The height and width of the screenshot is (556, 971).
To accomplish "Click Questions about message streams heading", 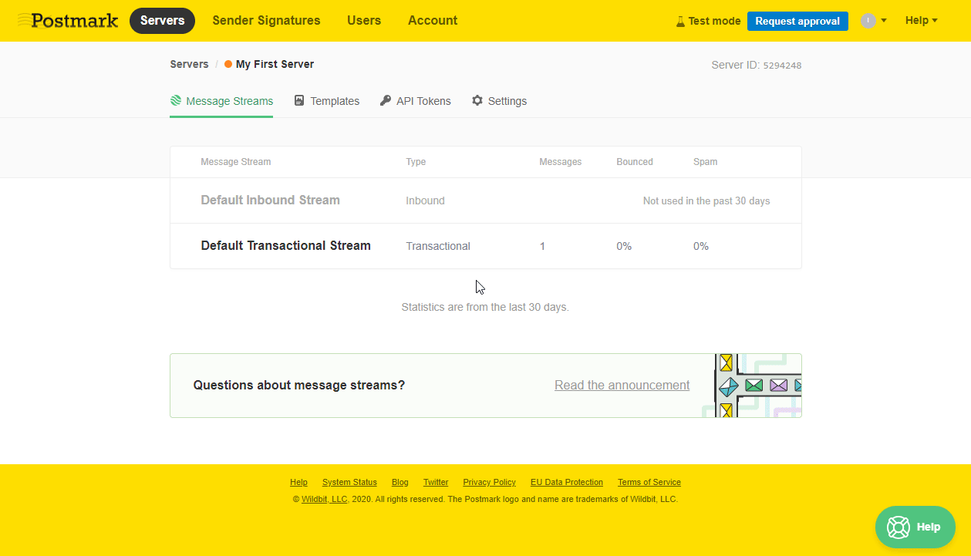I will coord(299,386).
